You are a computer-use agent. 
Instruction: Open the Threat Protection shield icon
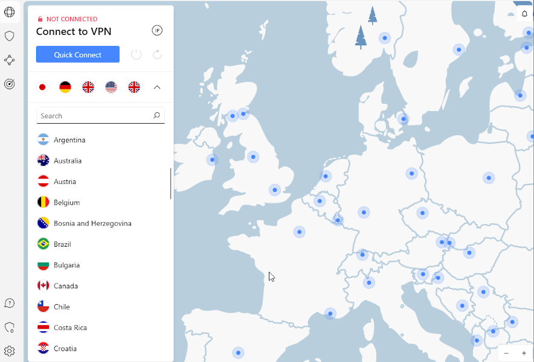coord(10,36)
